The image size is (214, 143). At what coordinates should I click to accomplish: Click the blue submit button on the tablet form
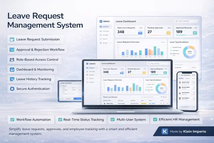click(78, 98)
